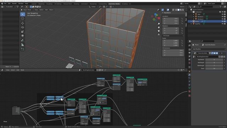
Task: Toggle GeometryNodes modifier render display
Action: click(217, 53)
